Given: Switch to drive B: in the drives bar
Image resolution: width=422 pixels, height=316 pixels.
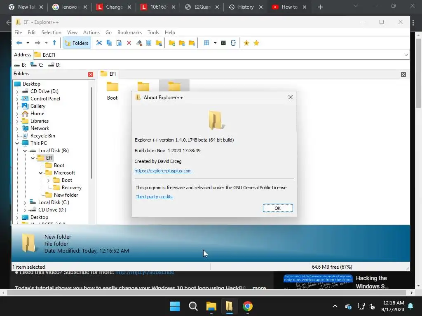Looking at the screenshot, I should (20, 65).
